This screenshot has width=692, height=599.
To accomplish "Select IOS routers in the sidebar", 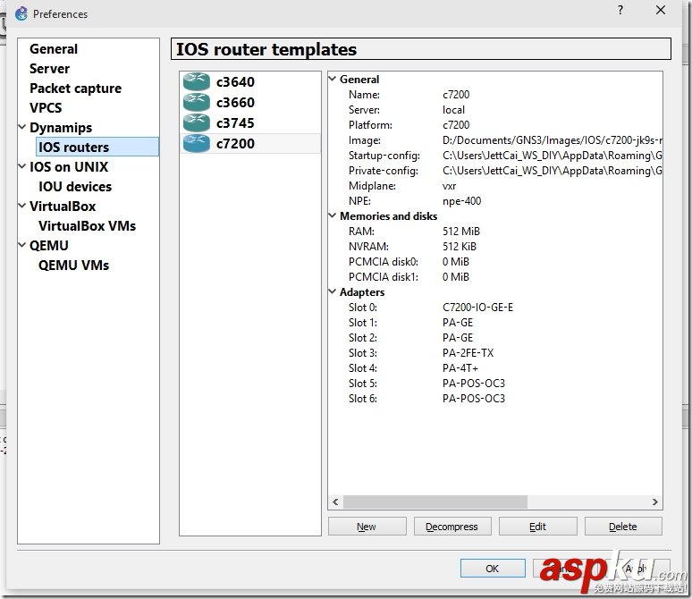I will [x=97, y=147].
